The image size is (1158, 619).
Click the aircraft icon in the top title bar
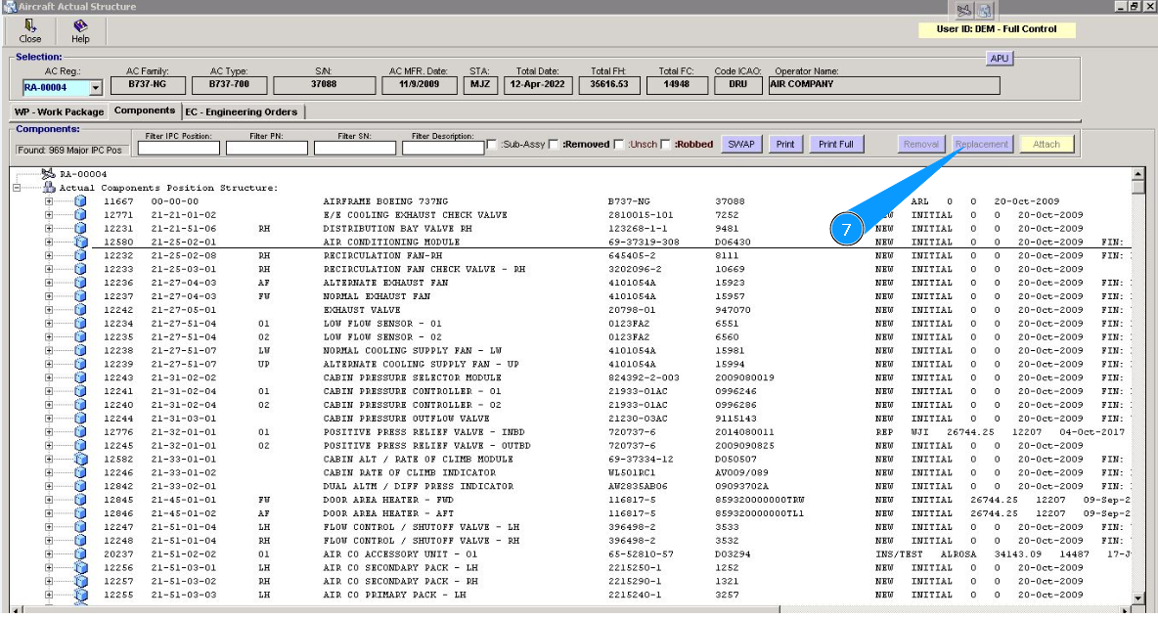[963, 11]
